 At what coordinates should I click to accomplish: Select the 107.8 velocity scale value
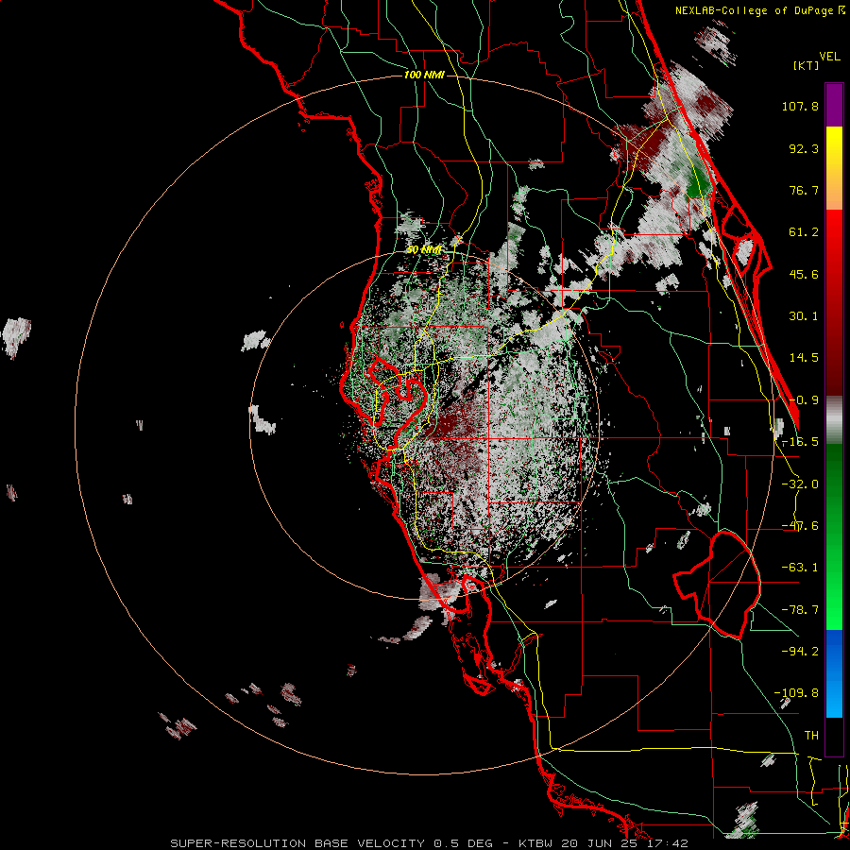(800, 106)
